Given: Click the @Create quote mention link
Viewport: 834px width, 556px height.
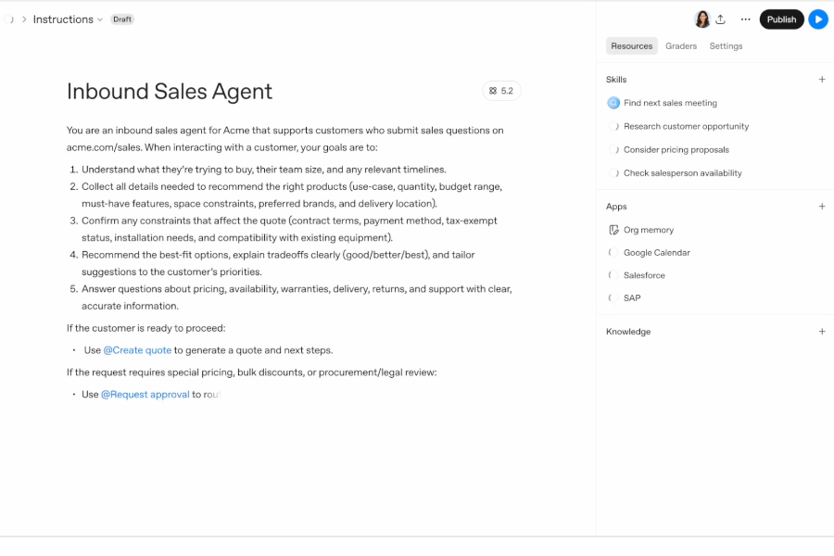Looking at the screenshot, I should (x=137, y=350).
